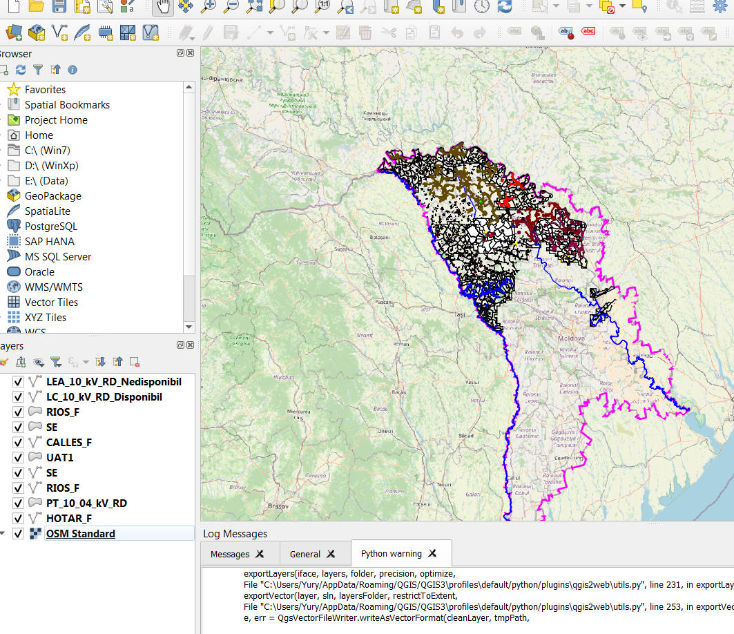The width and height of the screenshot is (734, 634).
Task: Remove selected layer using Layers toolbar icon
Action: pos(135,361)
